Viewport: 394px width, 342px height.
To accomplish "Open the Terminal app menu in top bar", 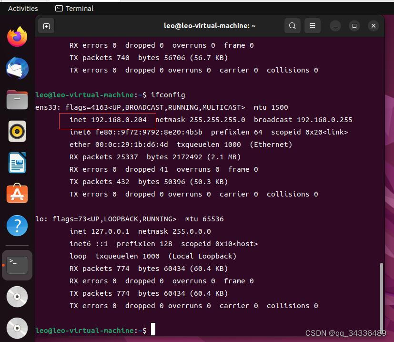I will (x=74, y=9).
